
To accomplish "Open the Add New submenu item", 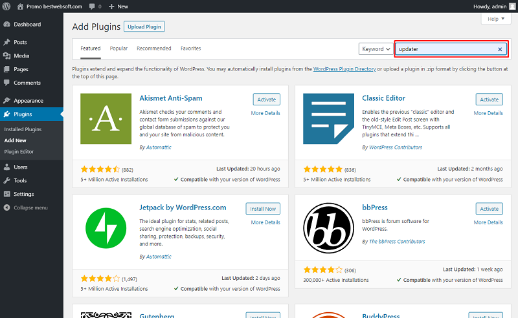I will tap(15, 140).
